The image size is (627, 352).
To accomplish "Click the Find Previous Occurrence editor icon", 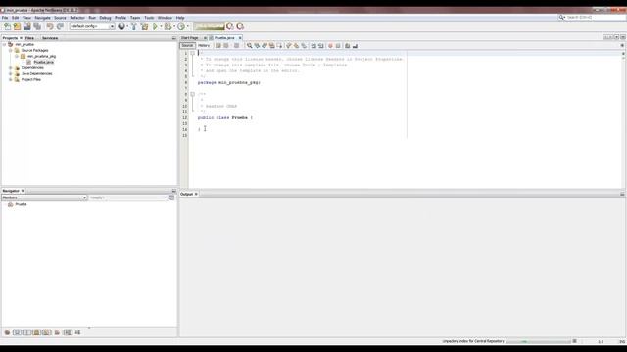I will coord(257,46).
